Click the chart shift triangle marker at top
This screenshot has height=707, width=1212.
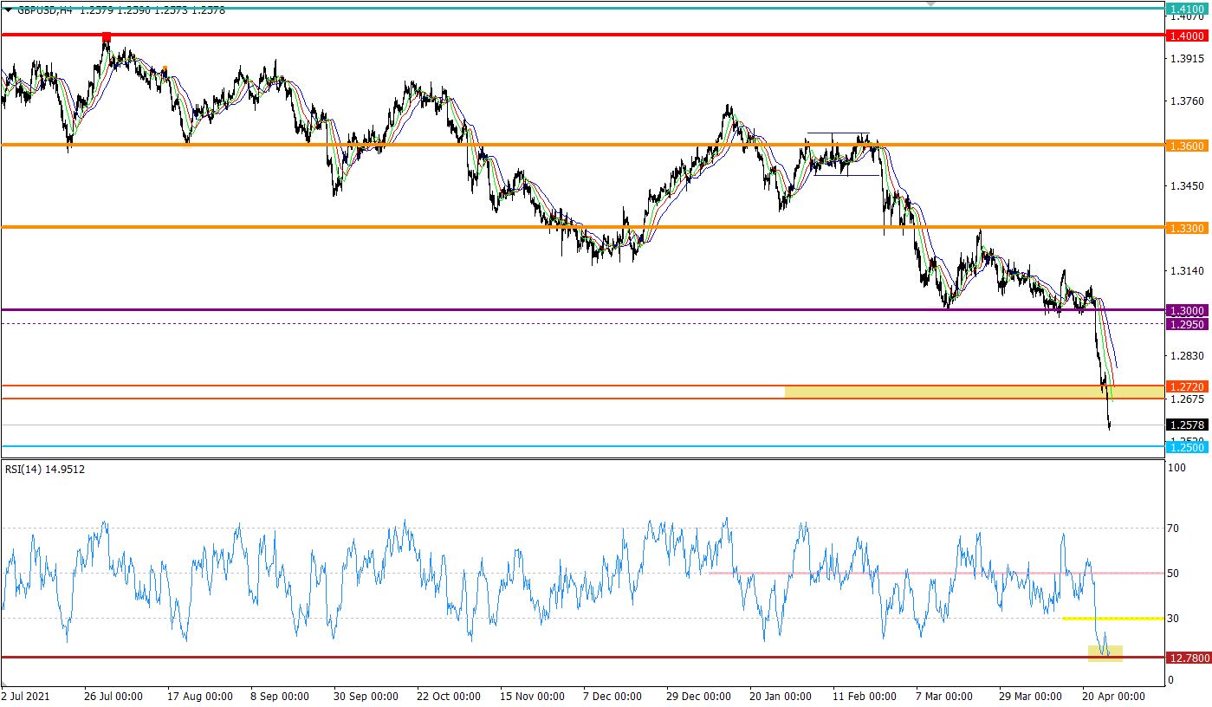click(x=931, y=3)
